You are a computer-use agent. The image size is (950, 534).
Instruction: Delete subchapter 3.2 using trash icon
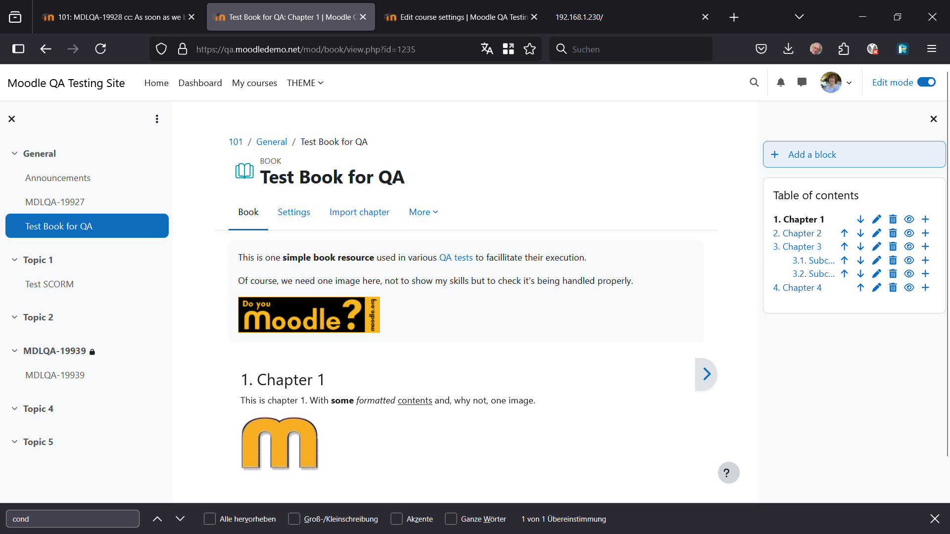coord(893,273)
